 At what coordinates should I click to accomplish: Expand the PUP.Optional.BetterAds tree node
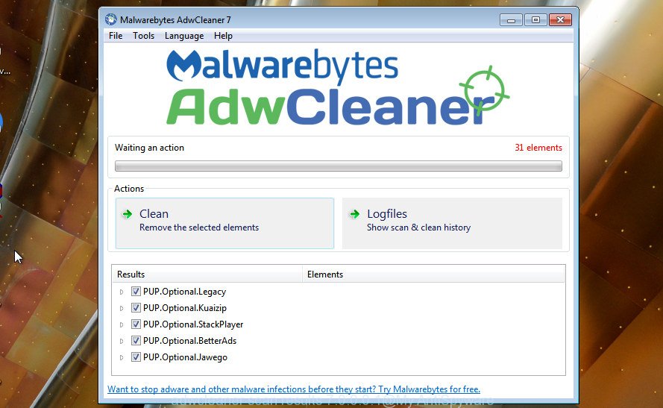(122, 341)
